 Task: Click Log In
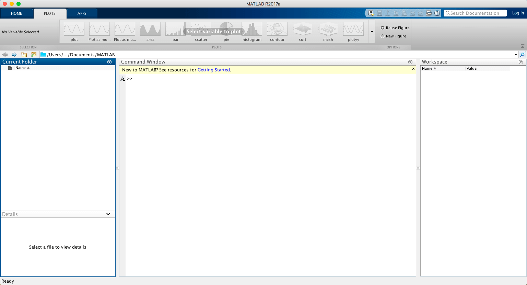coord(518,13)
